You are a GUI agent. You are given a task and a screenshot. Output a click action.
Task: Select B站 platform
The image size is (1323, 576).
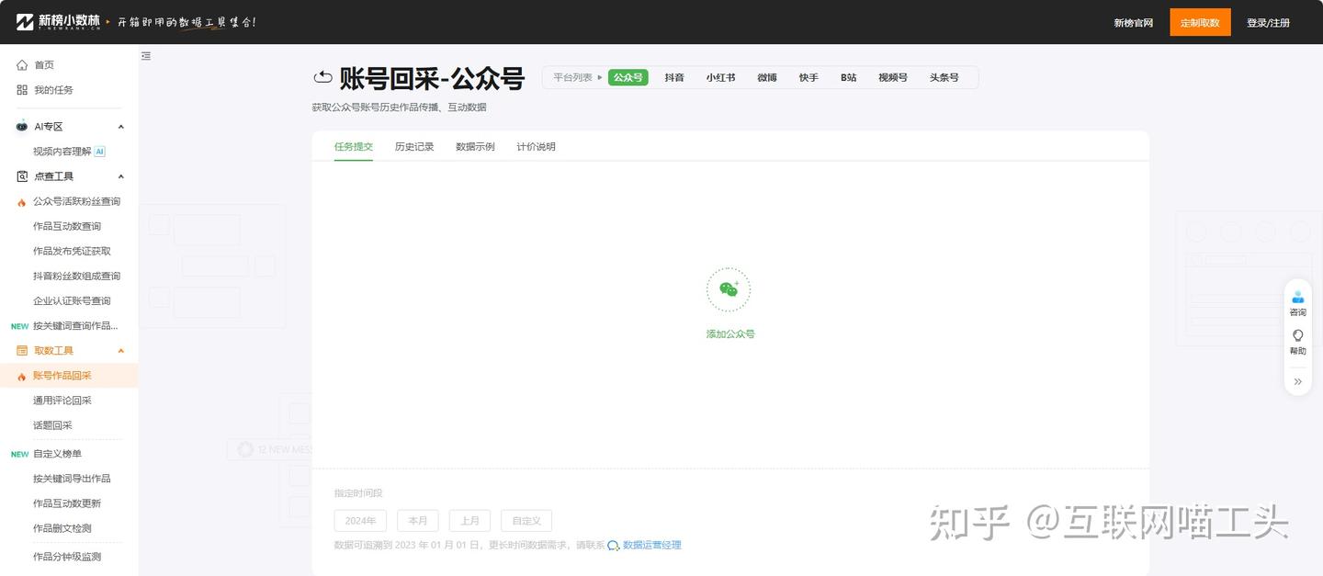[x=848, y=78]
